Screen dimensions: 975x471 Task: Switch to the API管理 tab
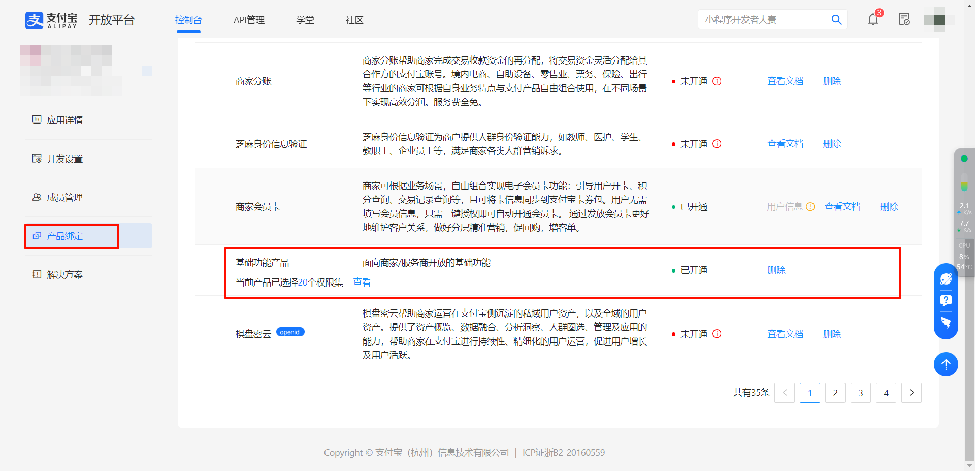coord(249,20)
